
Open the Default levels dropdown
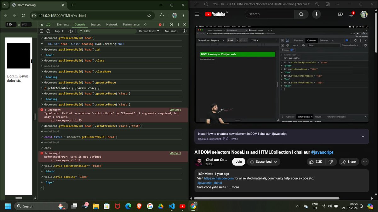[149, 31]
